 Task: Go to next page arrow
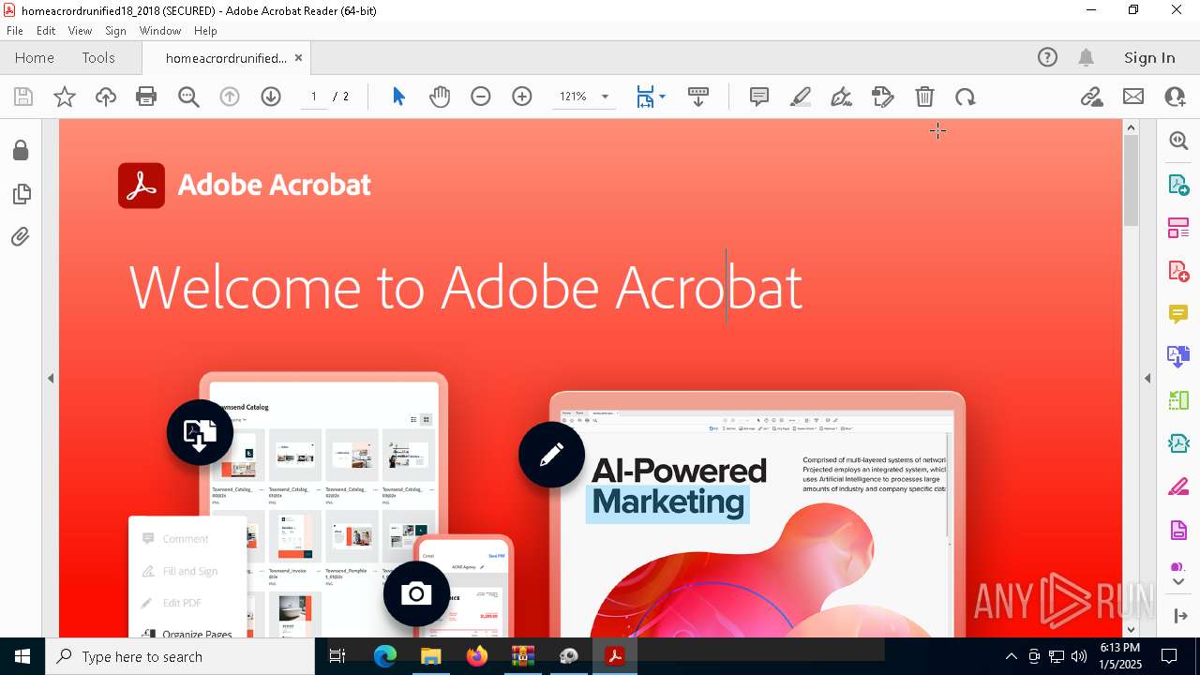271,97
